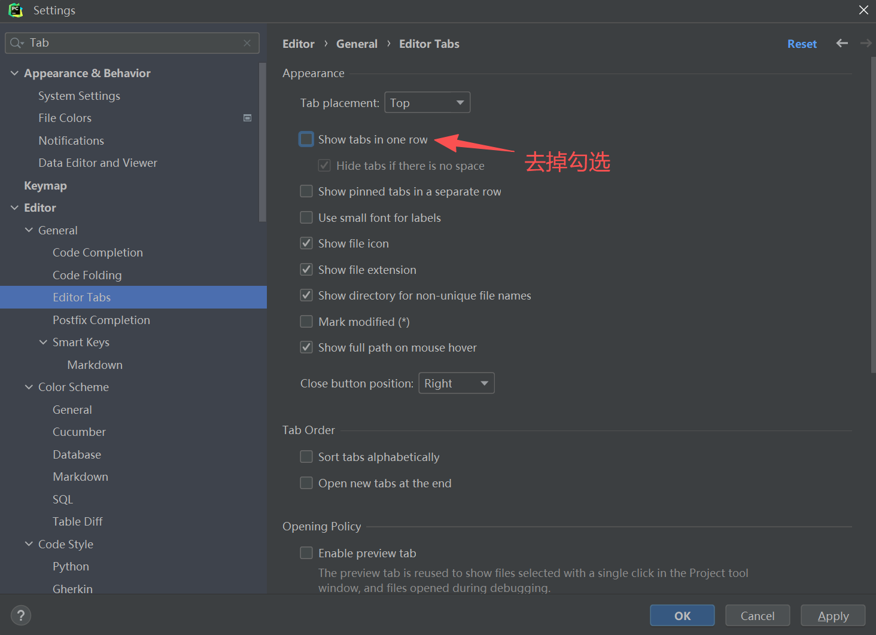Open help with the question mark icon
Screen dimensions: 876x635
(21, 615)
